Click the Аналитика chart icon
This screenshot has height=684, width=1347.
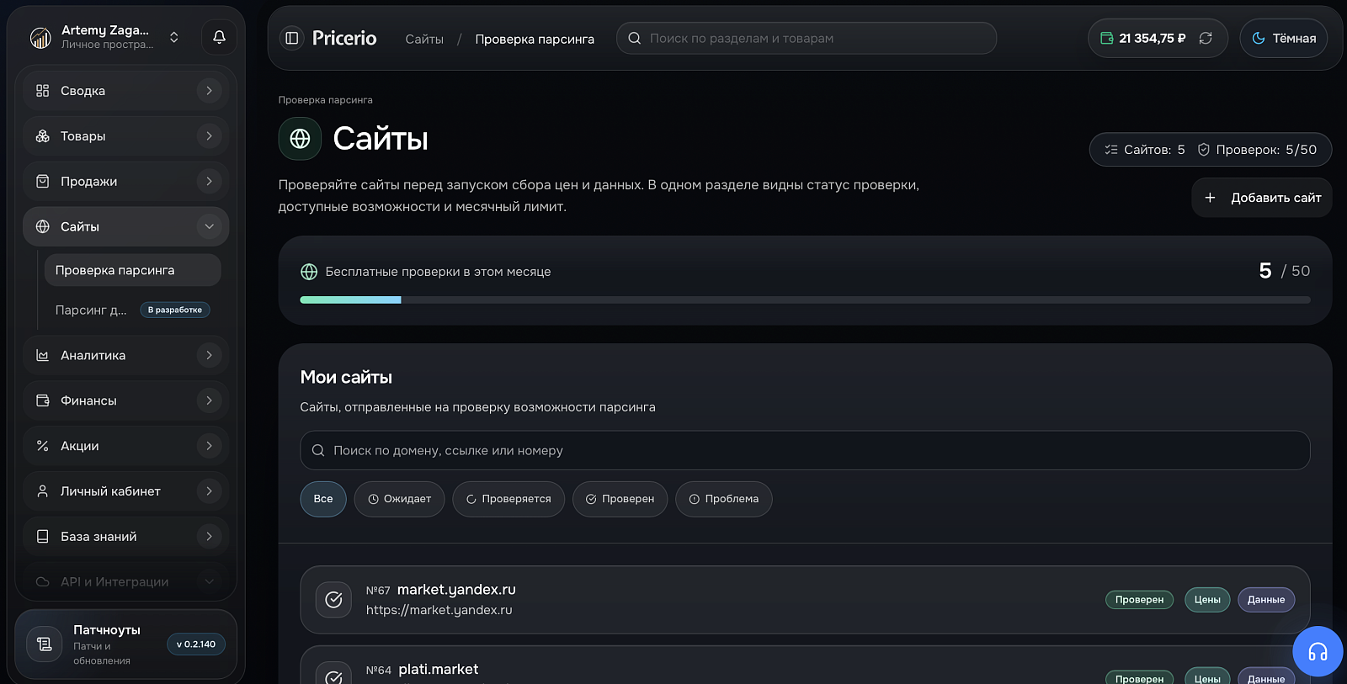click(42, 356)
